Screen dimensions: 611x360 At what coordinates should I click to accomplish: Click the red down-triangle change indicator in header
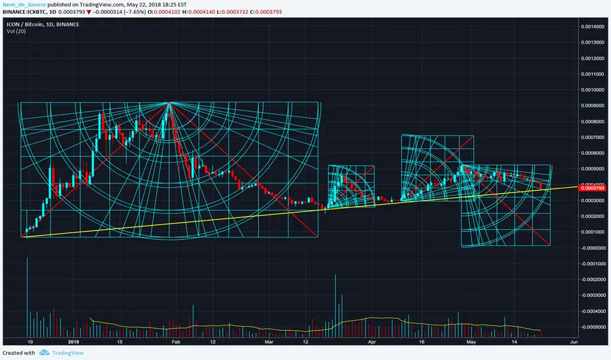click(x=89, y=12)
